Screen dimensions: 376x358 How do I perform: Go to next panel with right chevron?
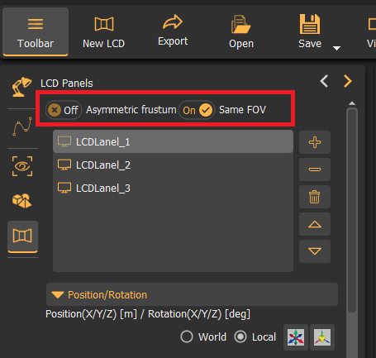pyautogui.click(x=348, y=81)
